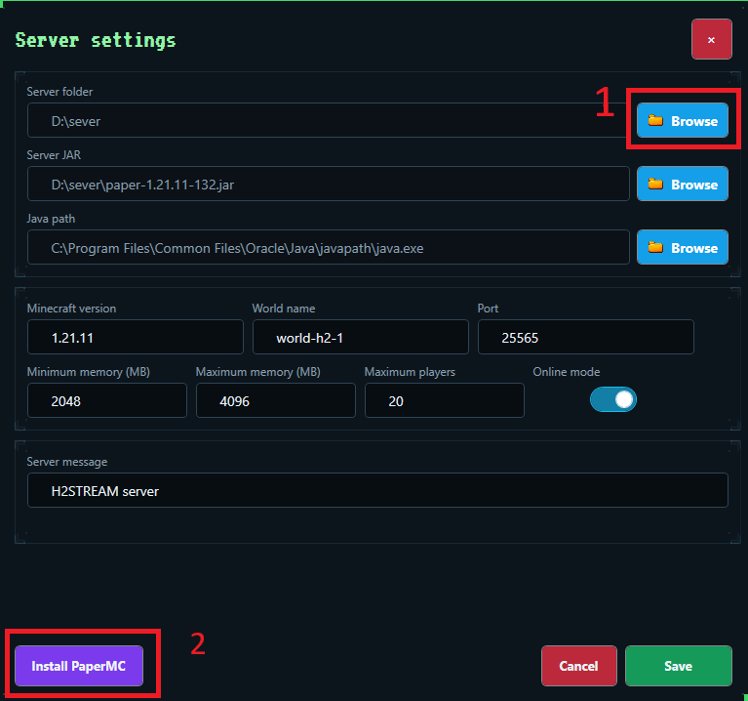748x701 pixels.
Task: Click the folder icon on Server JAR Browse
Action: click(655, 184)
